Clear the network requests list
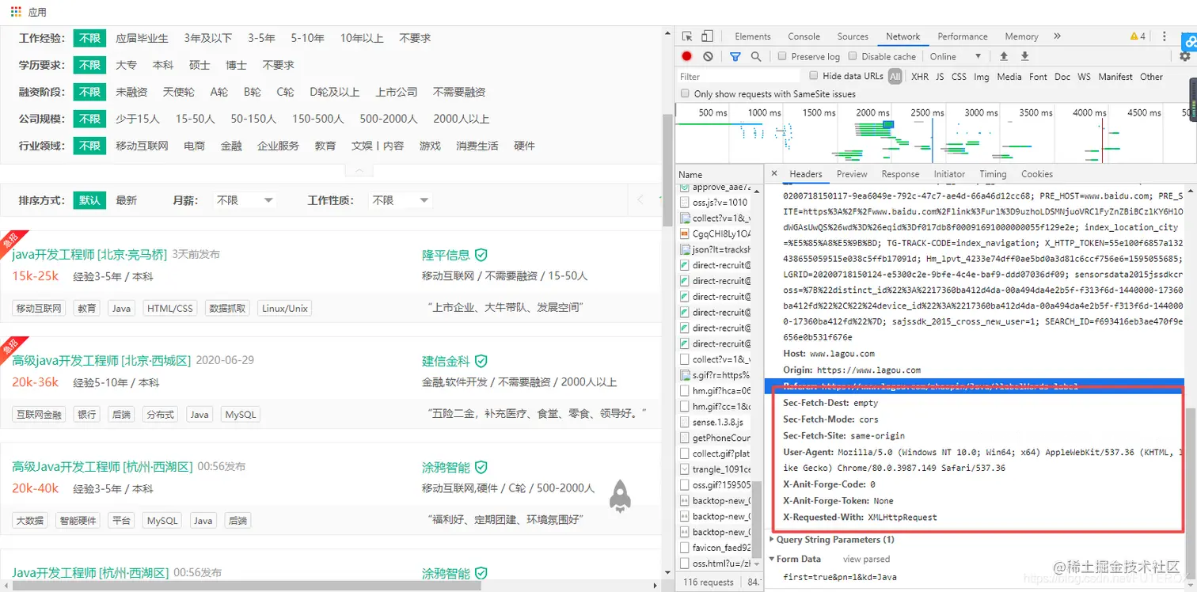Image resolution: width=1197 pixels, height=592 pixels. [707, 56]
